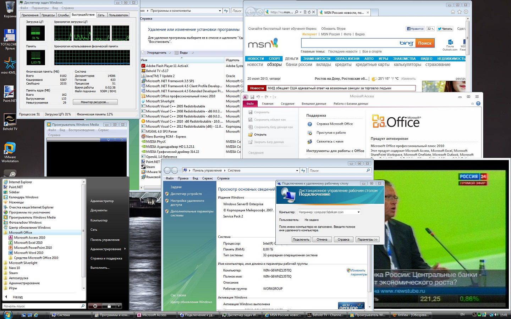Open the IE address bar search dropdown arrow
511x319 pixels.
tap(301, 12)
